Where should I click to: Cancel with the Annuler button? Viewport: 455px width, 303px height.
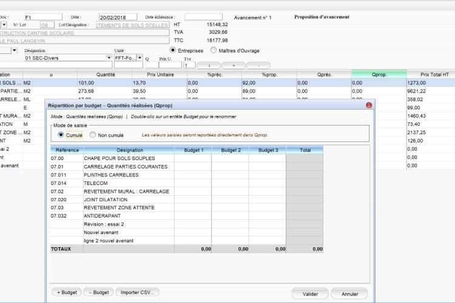(x=349, y=294)
